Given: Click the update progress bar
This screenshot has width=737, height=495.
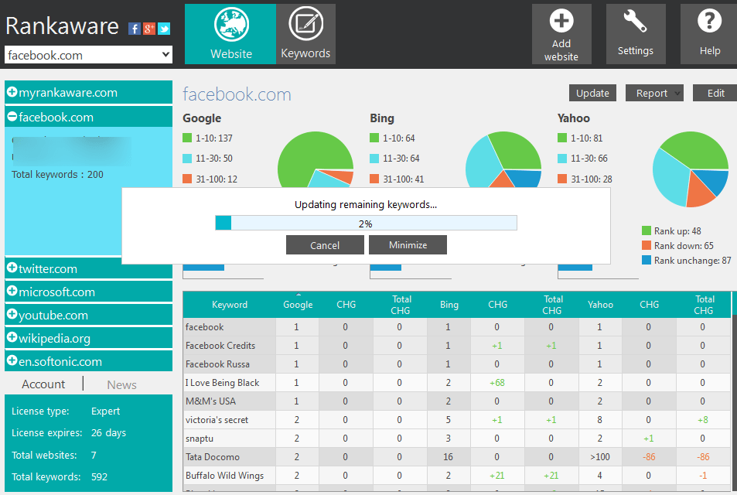Looking at the screenshot, I should point(366,224).
